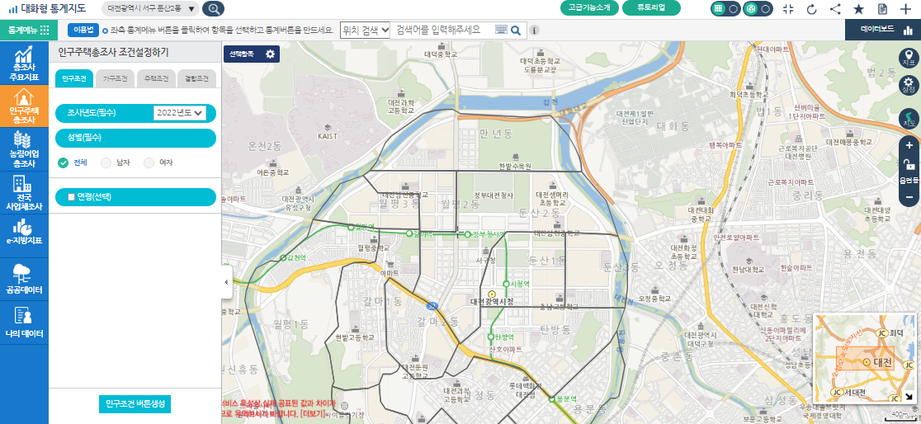Image resolution: width=921 pixels, height=424 pixels.
Task: Open the 2022년도 survey year dropdown
Action: pyautogui.click(x=179, y=113)
